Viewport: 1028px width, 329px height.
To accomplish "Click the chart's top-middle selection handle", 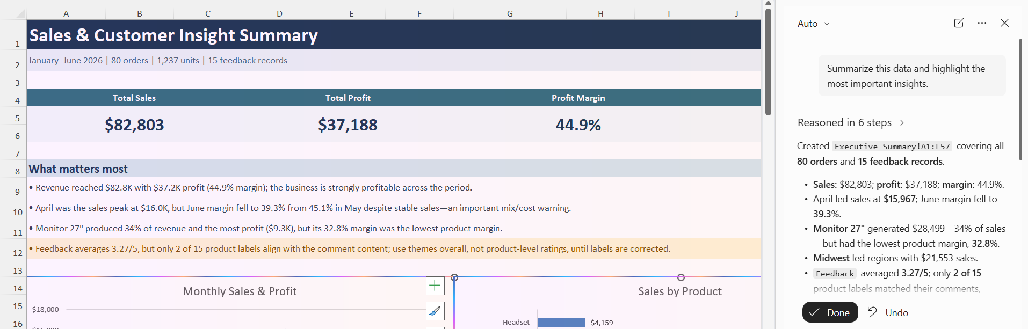I will click(681, 277).
